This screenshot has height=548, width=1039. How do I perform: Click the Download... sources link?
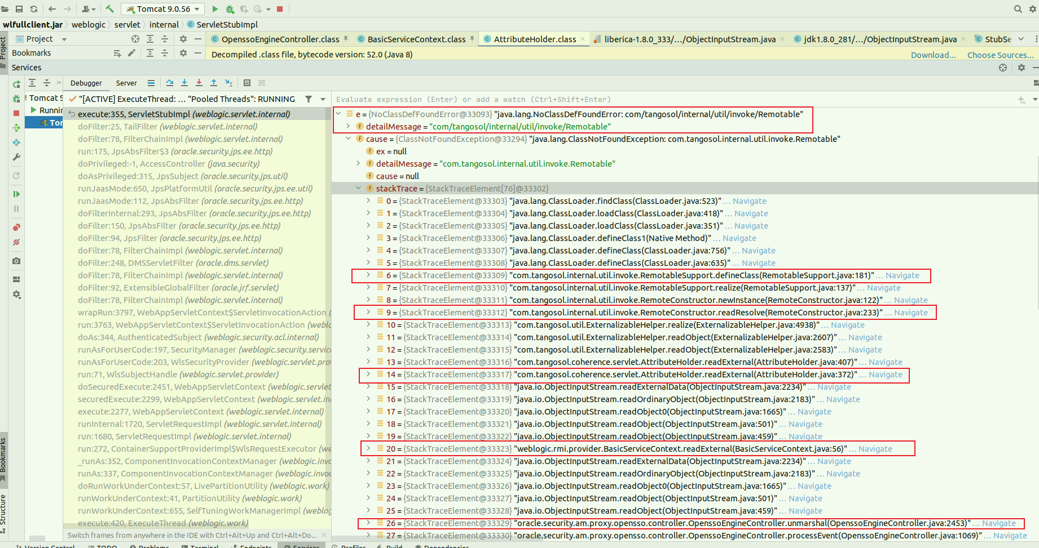click(933, 55)
